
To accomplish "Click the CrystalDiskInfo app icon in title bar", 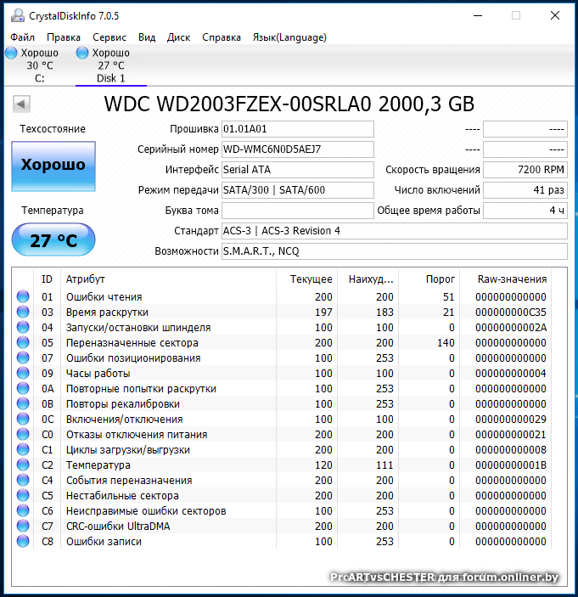I will [x=16, y=15].
